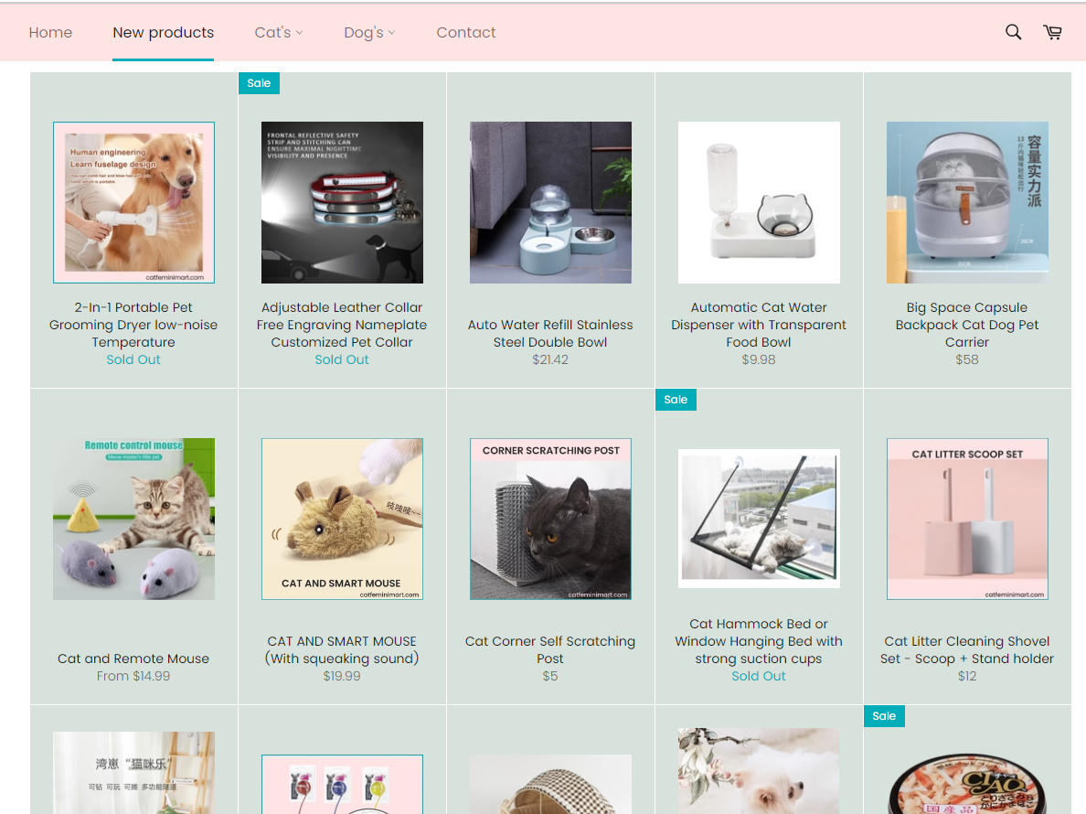
Task: Open the Cat Litter Cleaning Shovel Set title
Action: point(967,649)
